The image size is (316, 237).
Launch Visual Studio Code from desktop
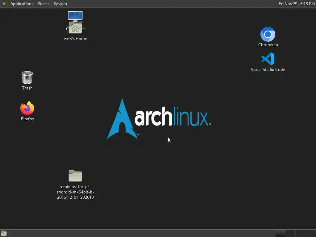coord(268,59)
